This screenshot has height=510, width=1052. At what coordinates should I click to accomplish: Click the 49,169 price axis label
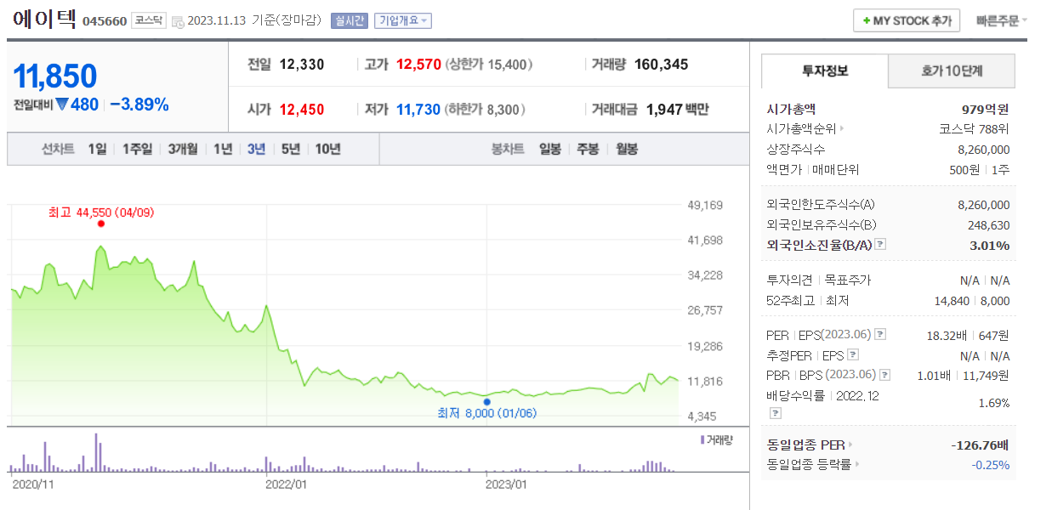pyautogui.click(x=704, y=205)
